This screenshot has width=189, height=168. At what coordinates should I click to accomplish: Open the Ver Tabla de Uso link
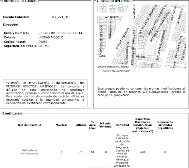[x=30, y=153]
